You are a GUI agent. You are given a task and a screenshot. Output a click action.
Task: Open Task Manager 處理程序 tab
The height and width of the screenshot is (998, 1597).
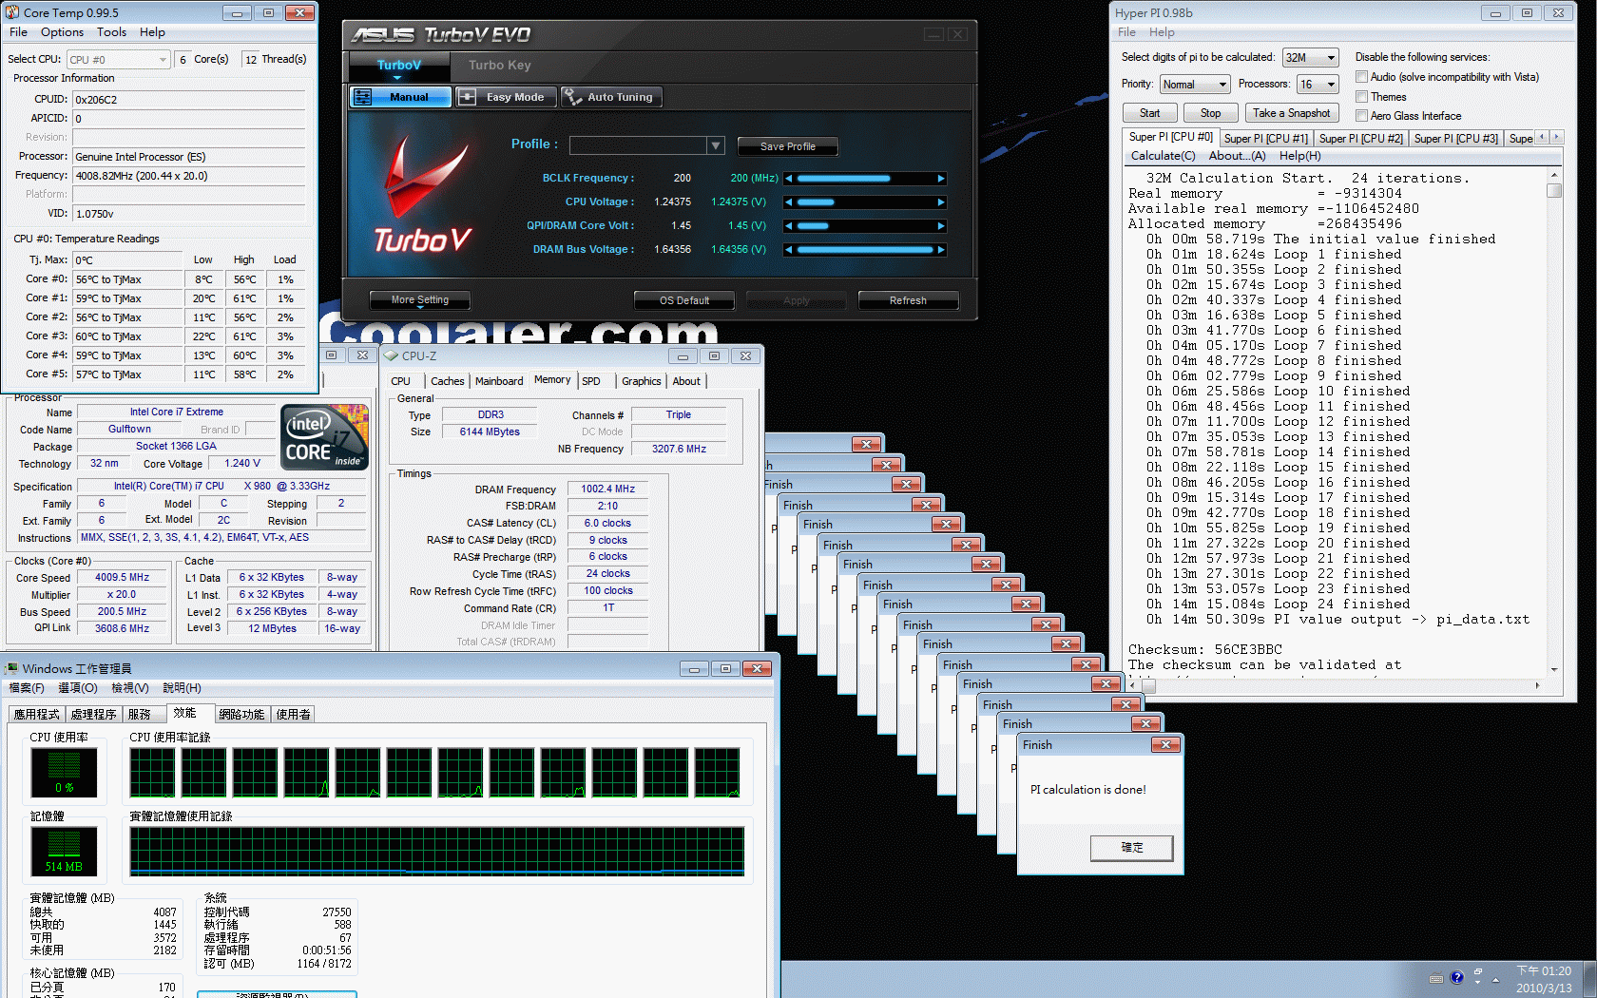pos(93,715)
